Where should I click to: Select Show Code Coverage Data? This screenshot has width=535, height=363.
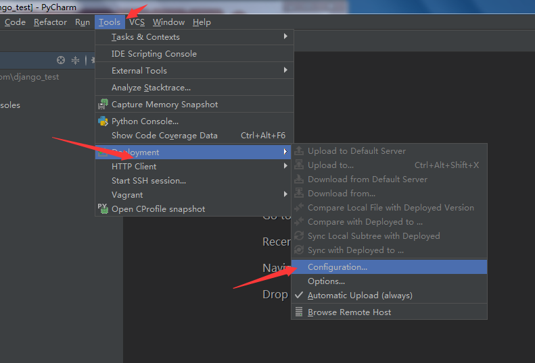pos(194,135)
